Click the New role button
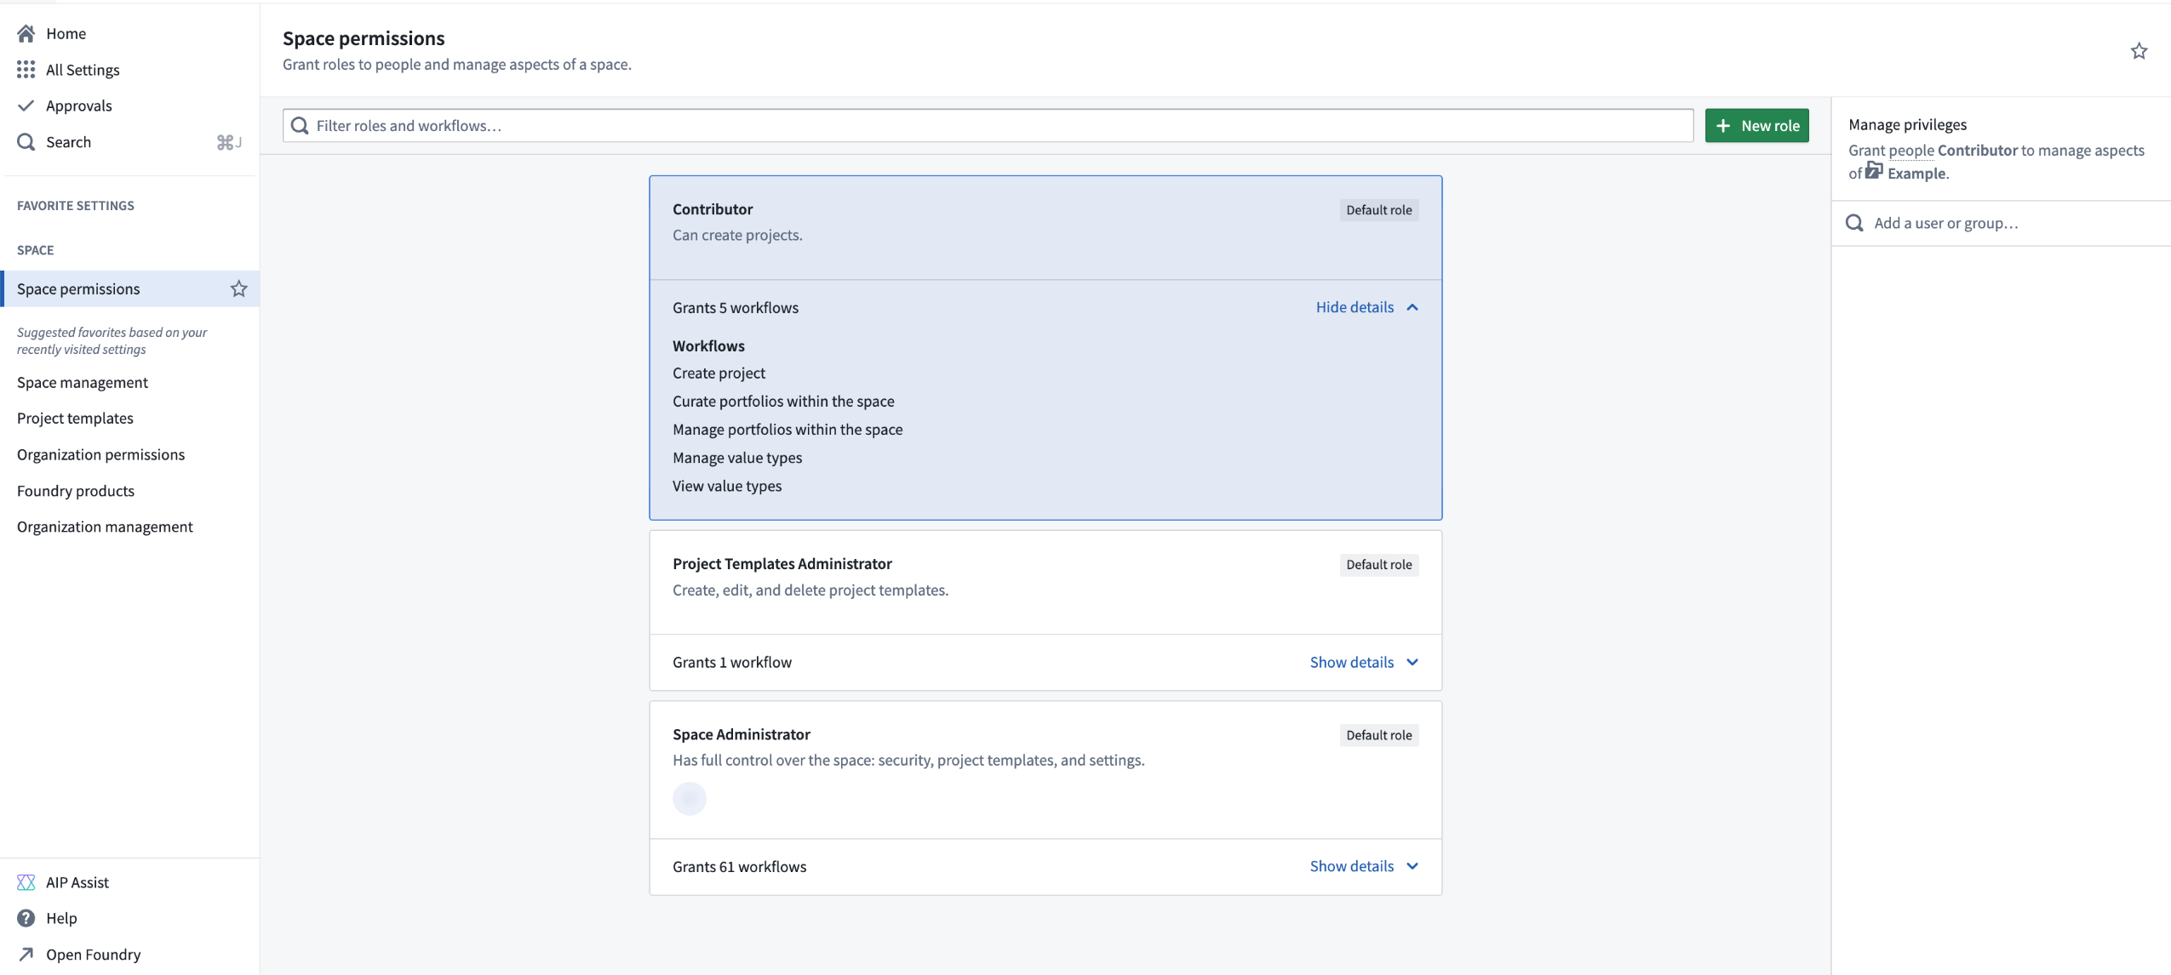Image resolution: width=2171 pixels, height=975 pixels. 1757,125
